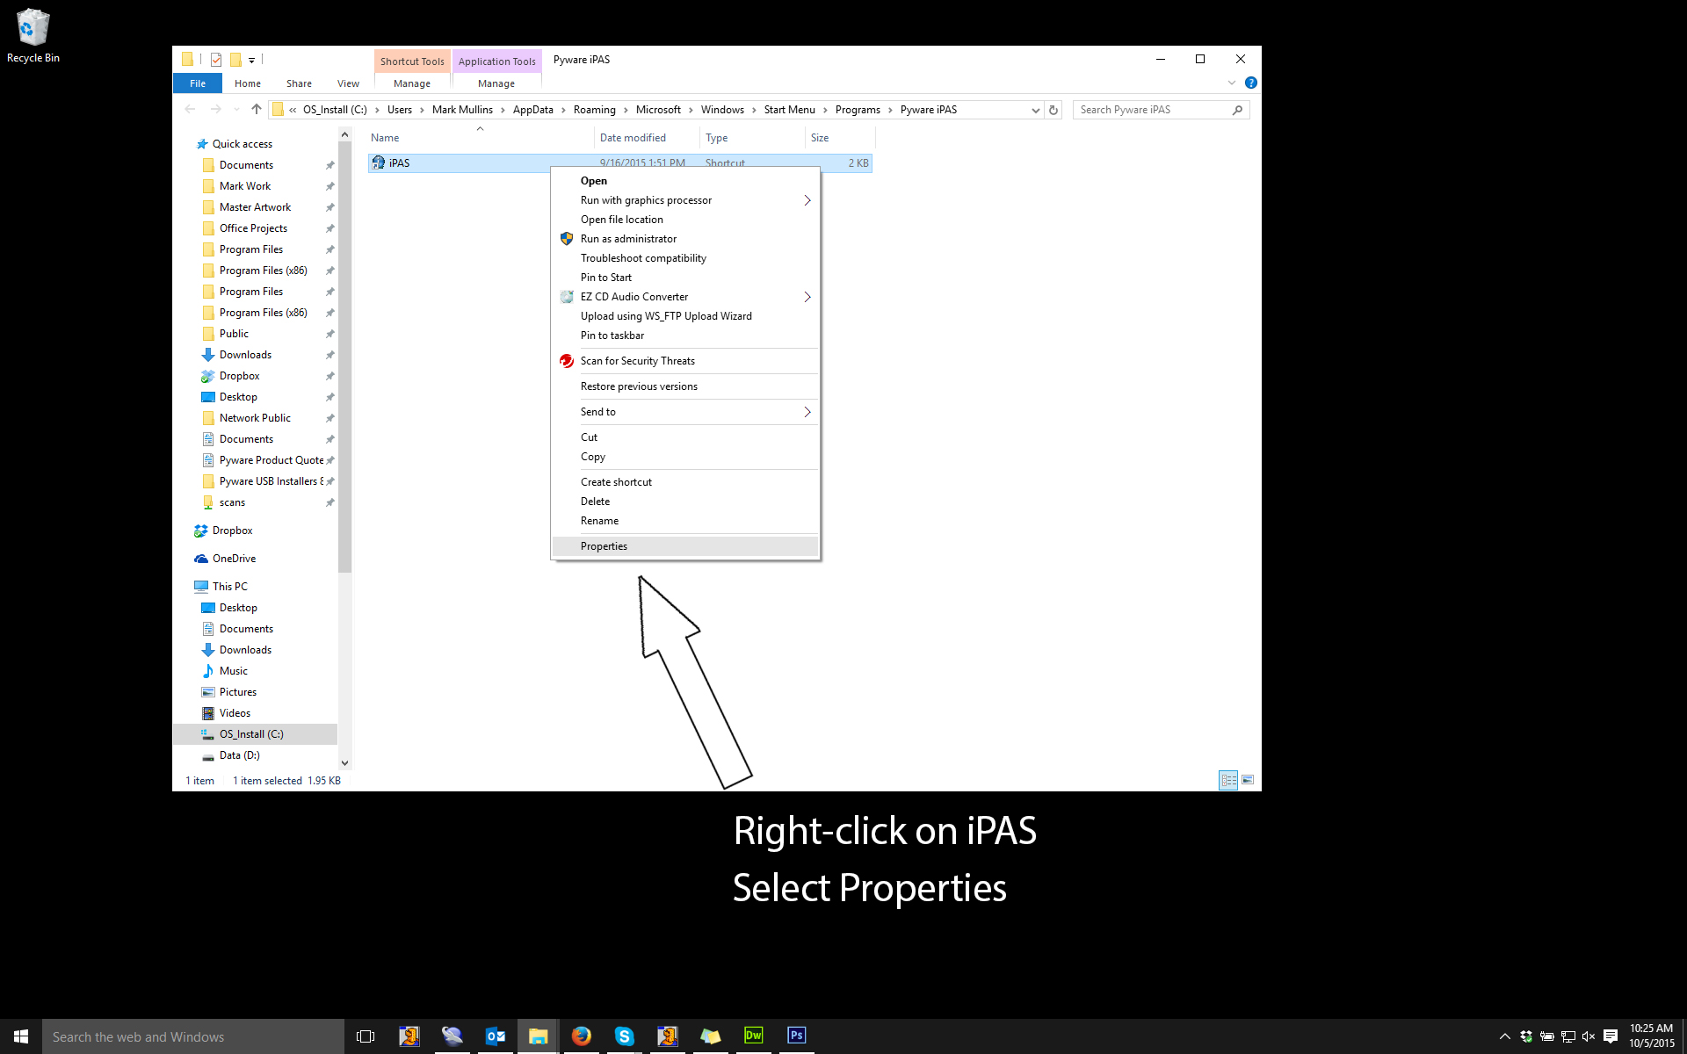Viewport: 1687px width, 1054px height.
Task: Select Scan for Security Threats
Action: (x=637, y=360)
